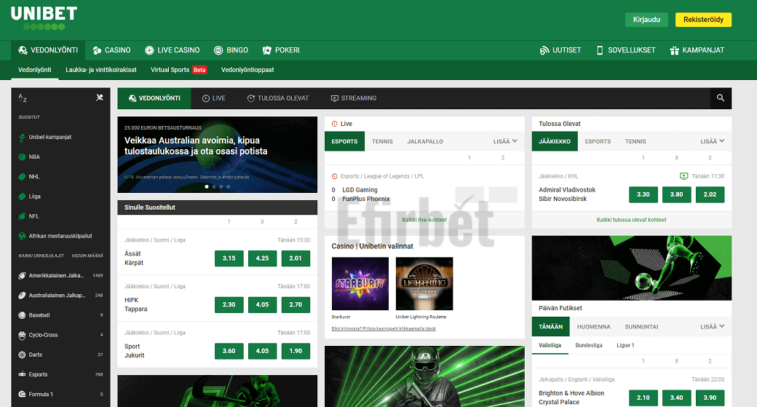Open the Starburst game thumbnail
This screenshot has height=407, width=757.
360,283
